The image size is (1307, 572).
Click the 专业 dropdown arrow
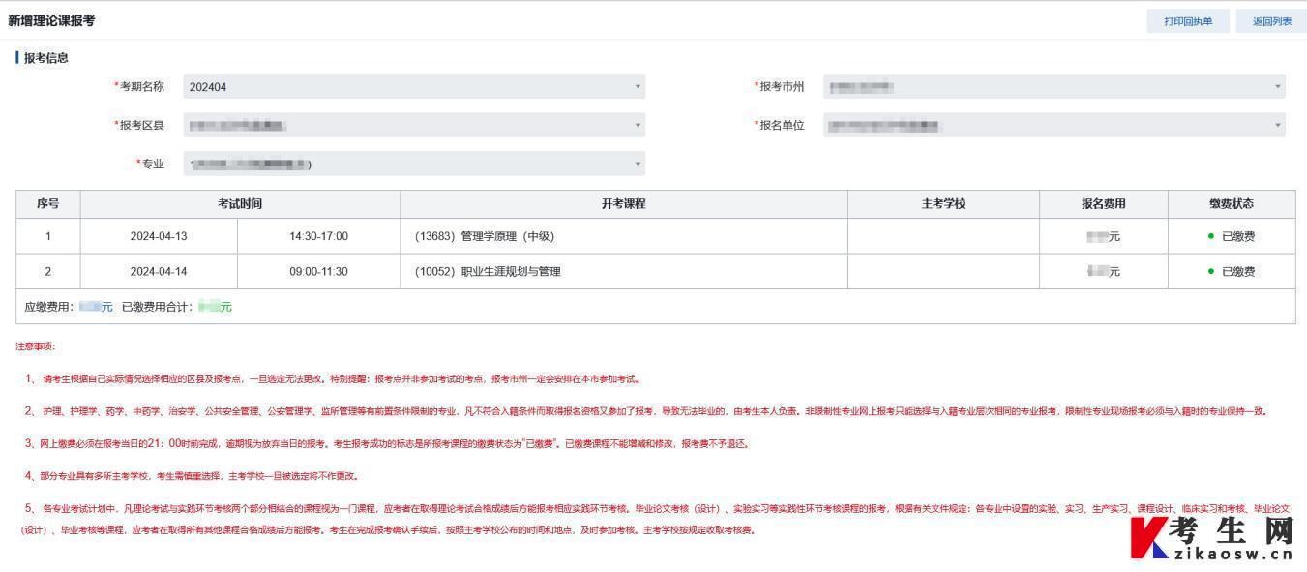point(638,164)
